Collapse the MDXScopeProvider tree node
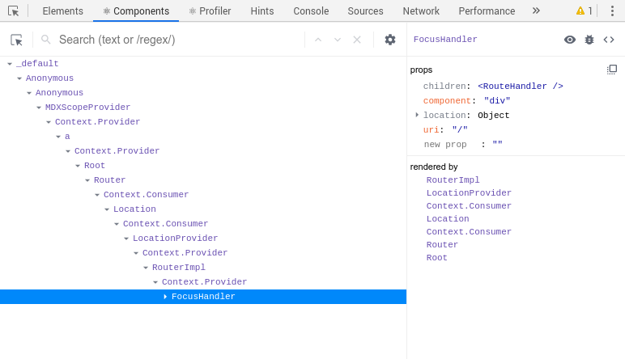The width and height of the screenshot is (625, 359). (x=39, y=108)
